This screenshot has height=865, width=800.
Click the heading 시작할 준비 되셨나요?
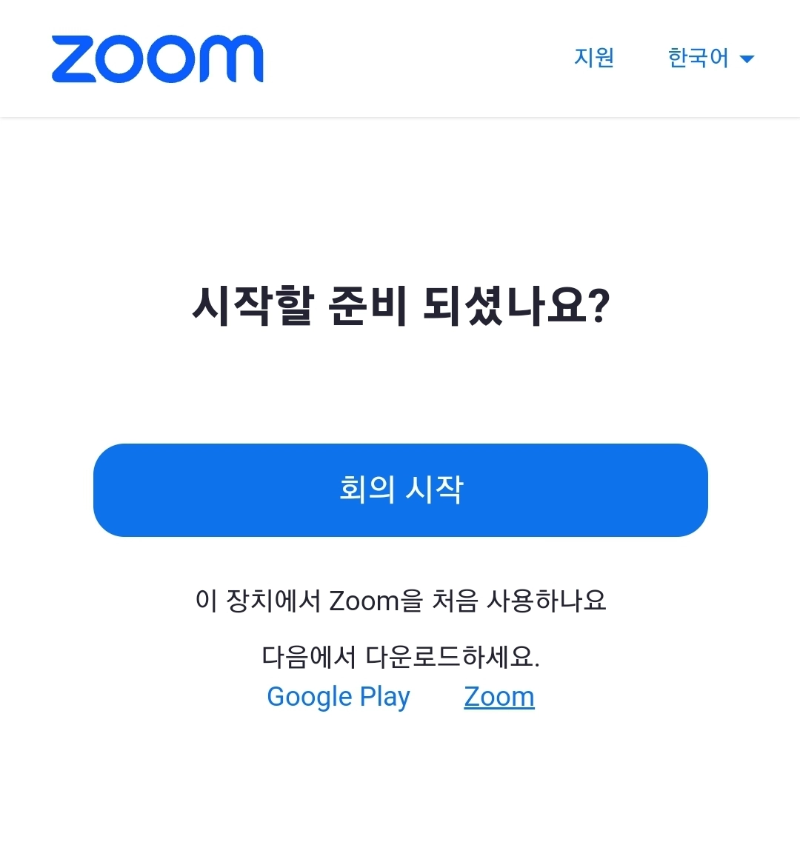(x=401, y=306)
